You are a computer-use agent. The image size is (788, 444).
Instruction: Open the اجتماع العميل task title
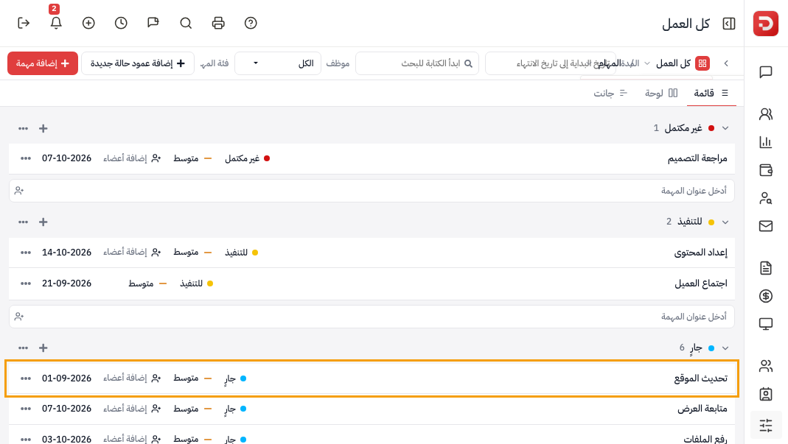700,283
